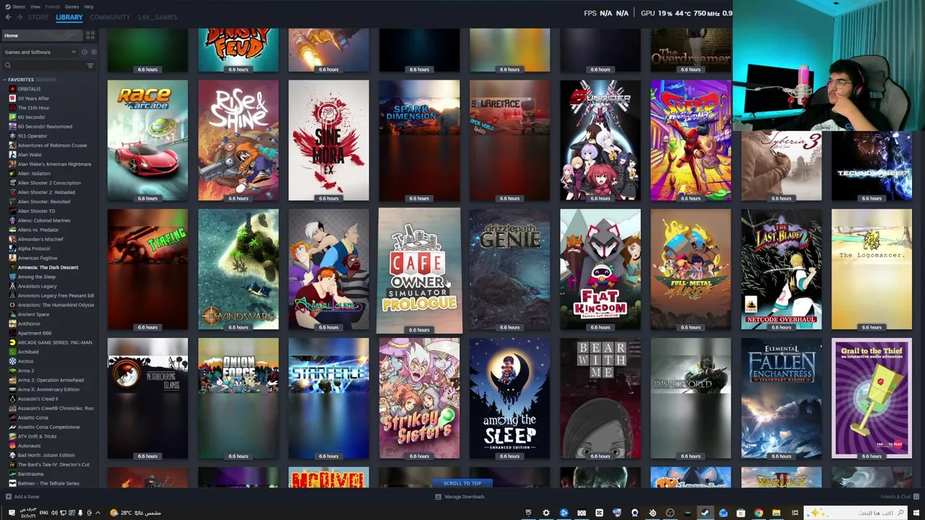Open Aliens vs. Predator icon in sidebar
925x520 pixels.
click(x=12, y=230)
